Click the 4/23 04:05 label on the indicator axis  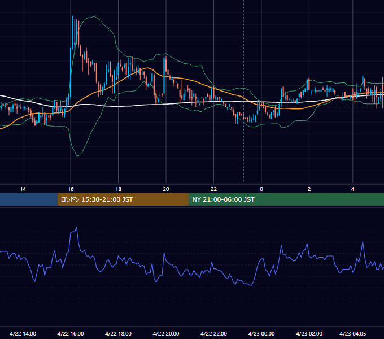point(352,333)
